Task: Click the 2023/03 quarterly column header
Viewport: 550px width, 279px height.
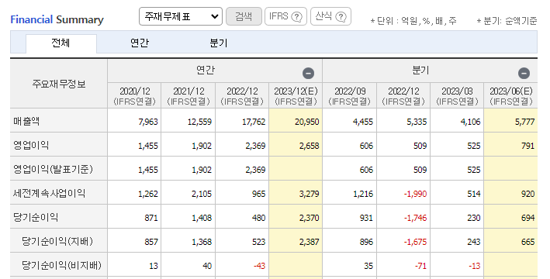Action: point(457,95)
